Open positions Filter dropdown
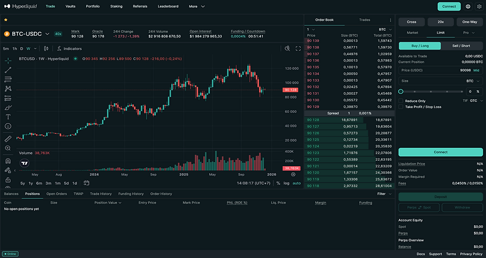 [x=384, y=194]
